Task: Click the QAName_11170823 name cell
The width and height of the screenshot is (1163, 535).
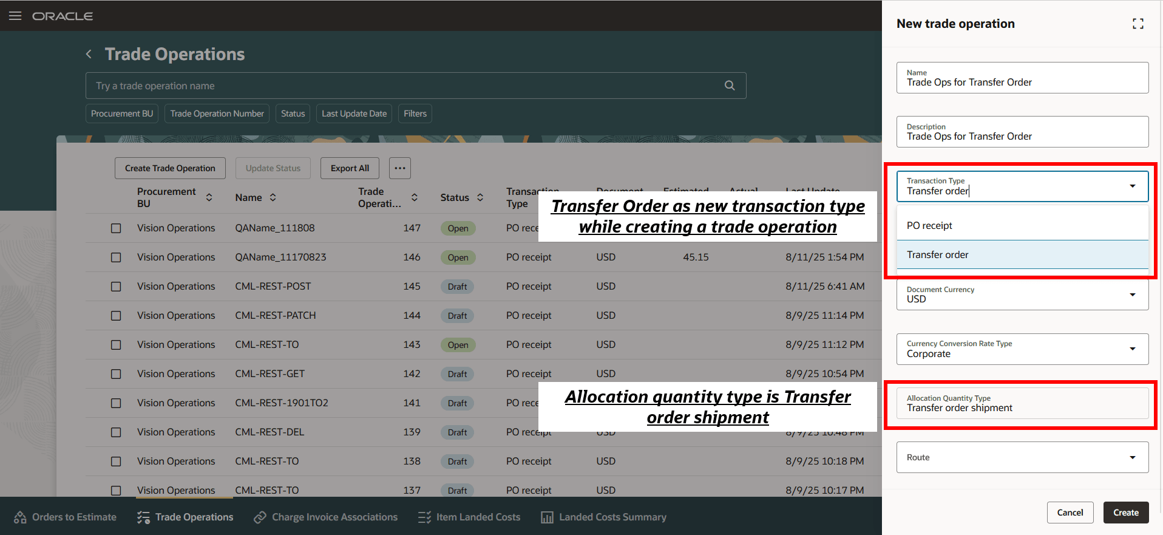Action: tap(280, 257)
